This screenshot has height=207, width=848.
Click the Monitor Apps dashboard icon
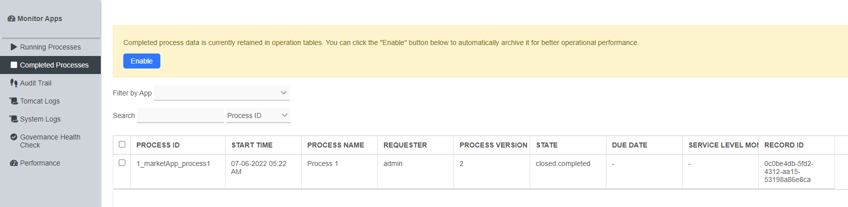pos(12,18)
